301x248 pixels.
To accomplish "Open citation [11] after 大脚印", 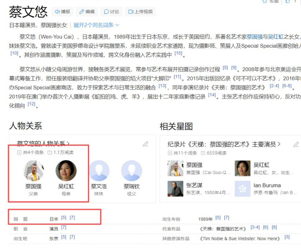I will click(178, 77).
